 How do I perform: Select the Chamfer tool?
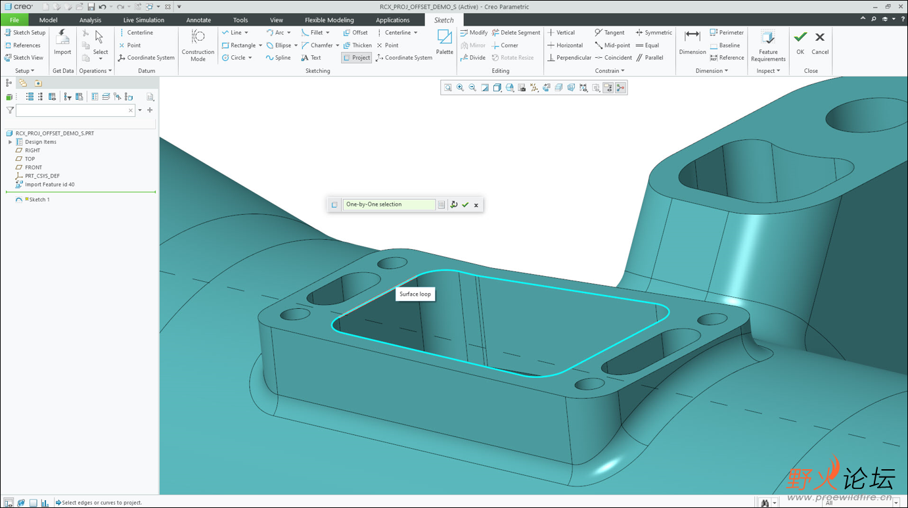click(x=317, y=45)
